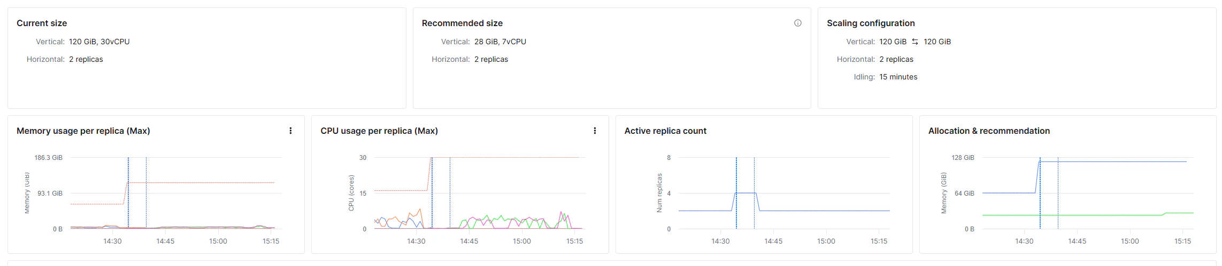Click the Current size card title

(x=42, y=23)
